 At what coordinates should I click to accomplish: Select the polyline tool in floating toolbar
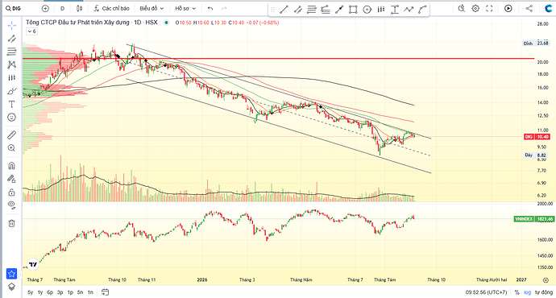tap(409, 10)
